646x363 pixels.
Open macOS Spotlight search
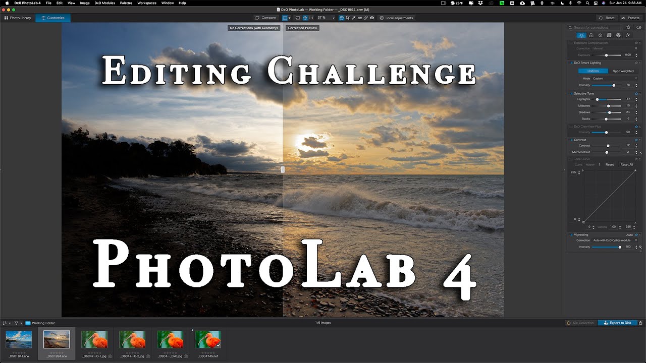pyautogui.click(x=586, y=3)
